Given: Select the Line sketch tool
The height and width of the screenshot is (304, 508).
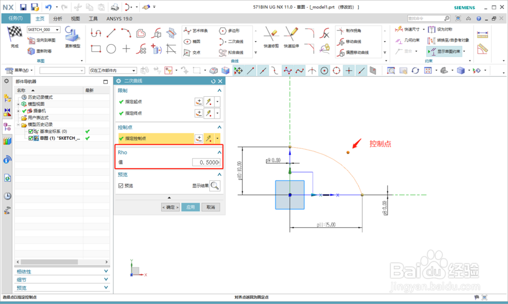Looking at the screenshot, I should pyautogui.click(x=111, y=32).
